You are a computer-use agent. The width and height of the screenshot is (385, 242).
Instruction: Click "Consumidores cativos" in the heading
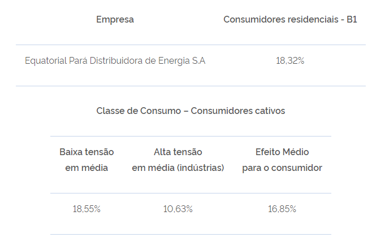pyautogui.click(x=237, y=111)
